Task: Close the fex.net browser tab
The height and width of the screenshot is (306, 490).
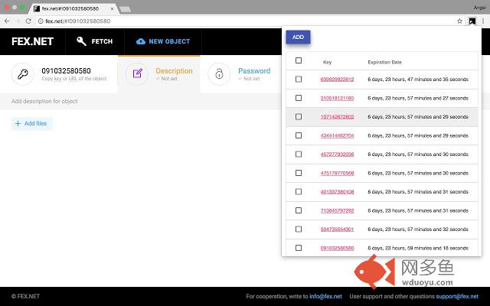Action: click(x=113, y=8)
